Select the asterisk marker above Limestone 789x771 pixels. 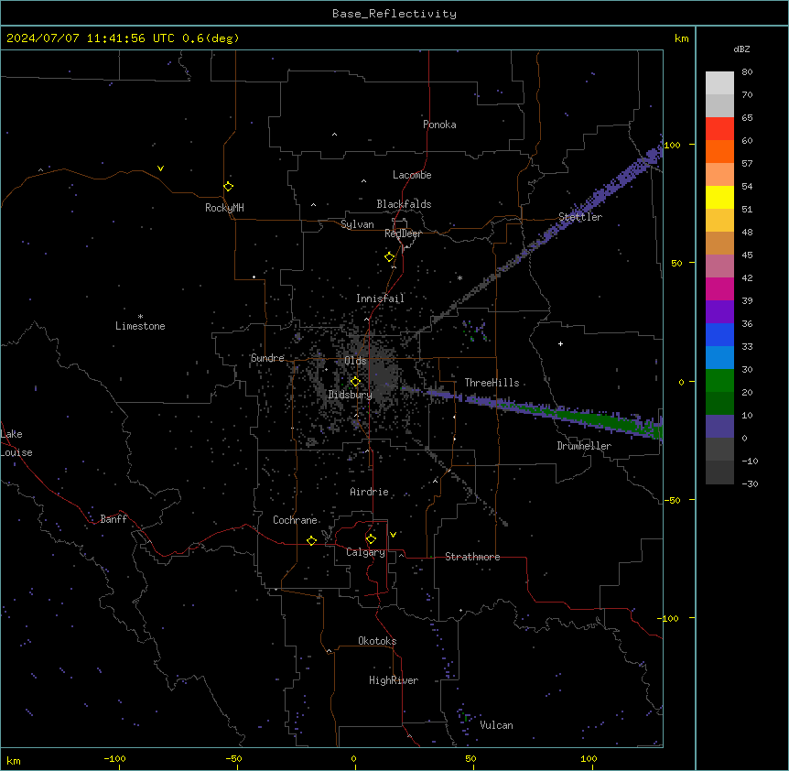(x=140, y=317)
